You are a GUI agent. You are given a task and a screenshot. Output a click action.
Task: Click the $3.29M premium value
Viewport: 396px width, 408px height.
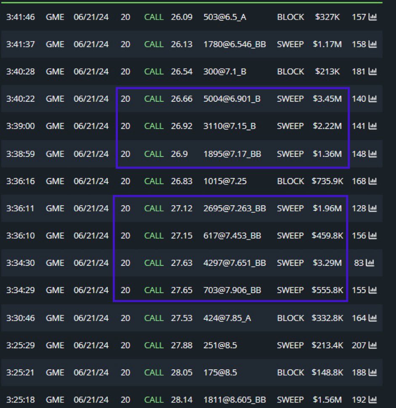[x=327, y=263]
